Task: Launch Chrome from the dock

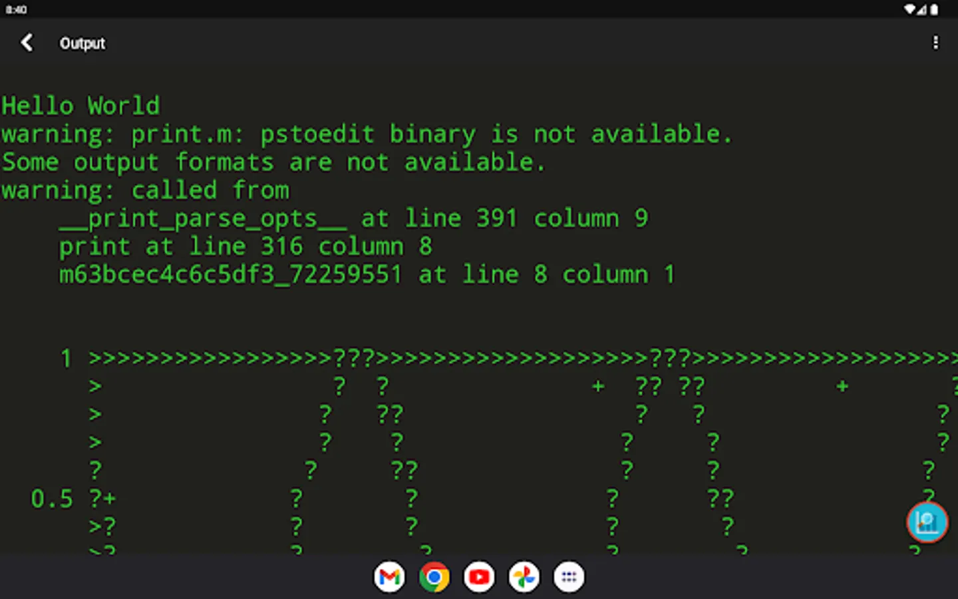Action: click(x=434, y=577)
